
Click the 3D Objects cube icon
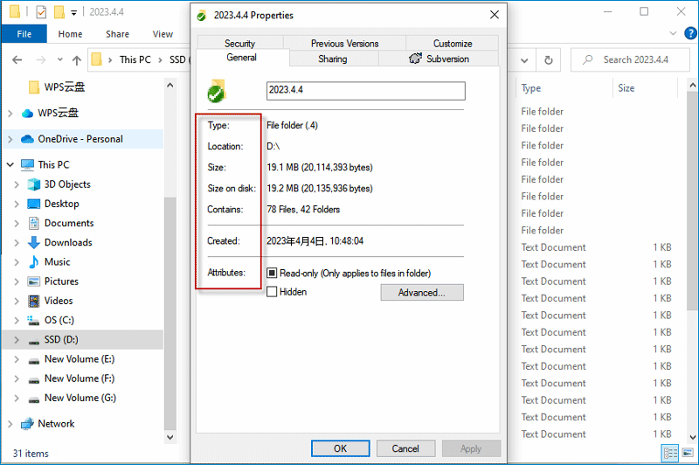pos(34,184)
